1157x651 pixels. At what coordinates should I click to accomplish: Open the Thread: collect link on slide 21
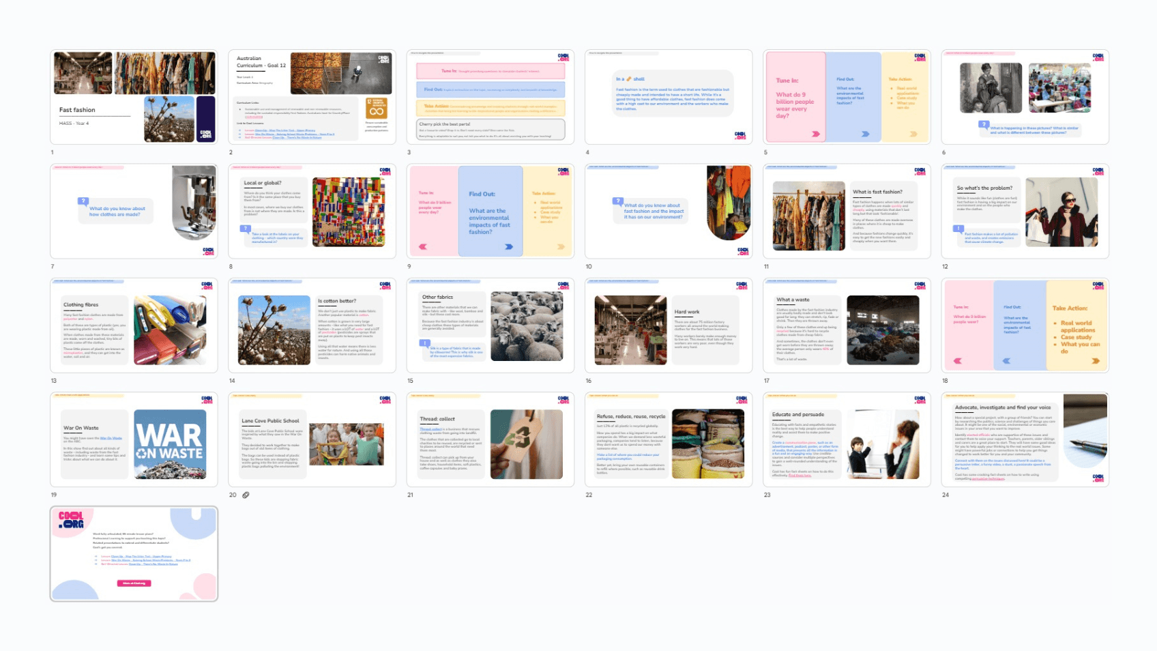click(430, 429)
